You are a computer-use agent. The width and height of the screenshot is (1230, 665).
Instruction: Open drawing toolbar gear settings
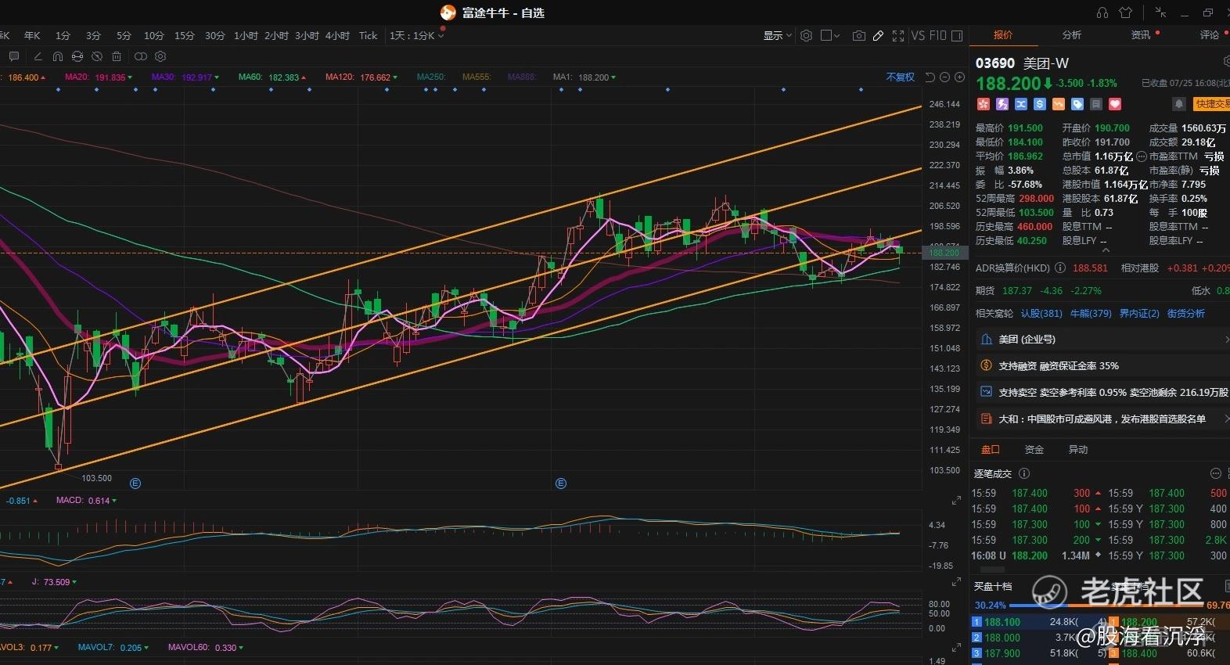pyautogui.click(x=160, y=56)
